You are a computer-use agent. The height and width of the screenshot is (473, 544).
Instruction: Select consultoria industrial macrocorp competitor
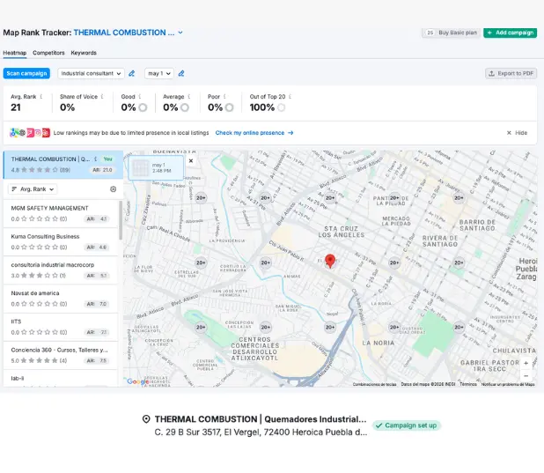coord(61,270)
